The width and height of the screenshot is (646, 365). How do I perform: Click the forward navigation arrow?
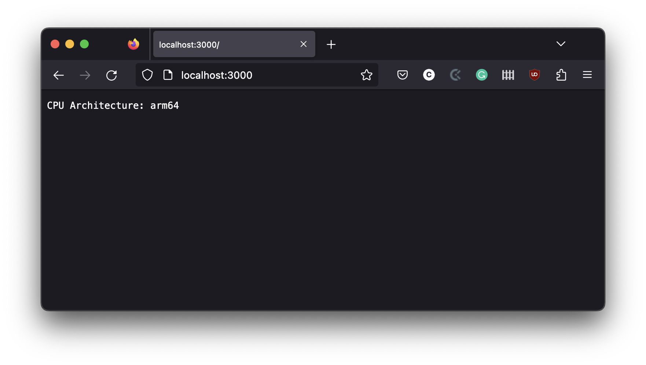tap(85, 75)
